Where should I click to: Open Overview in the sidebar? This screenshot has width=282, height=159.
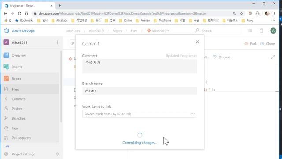click(19, 55)
